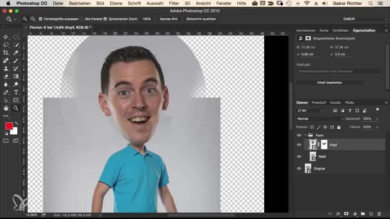Select the Lasso tool
The image size is (390, 219).
pos(6,45)
